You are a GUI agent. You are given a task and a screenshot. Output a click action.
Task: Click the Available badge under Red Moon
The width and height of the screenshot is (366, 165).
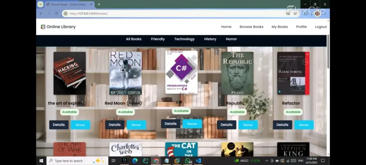[x=125, y=112]
